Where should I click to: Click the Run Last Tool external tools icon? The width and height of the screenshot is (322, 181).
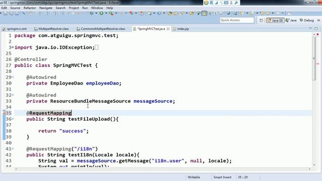111,14
